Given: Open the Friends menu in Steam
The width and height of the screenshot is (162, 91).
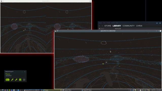Looking at the screenshot, I should tap(108, 23).
